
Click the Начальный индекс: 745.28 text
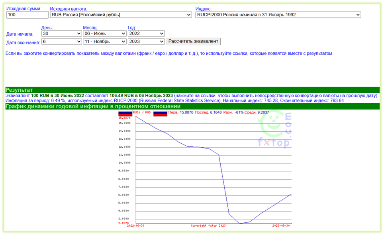[x=250, y=100]
